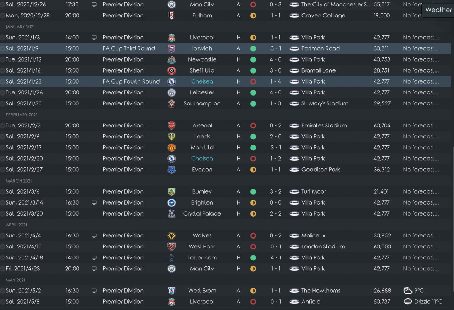This screenshot has width=454, height=310.
Task: Click the drizzle weather icon for Anfield match
Action: tap(408, 302)
